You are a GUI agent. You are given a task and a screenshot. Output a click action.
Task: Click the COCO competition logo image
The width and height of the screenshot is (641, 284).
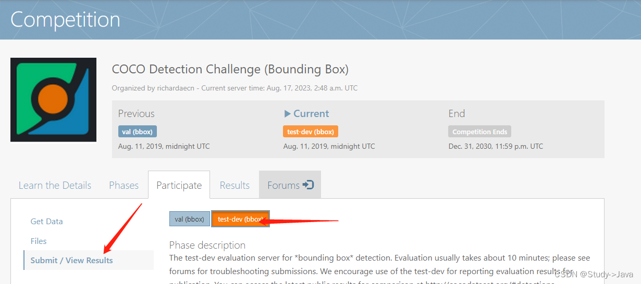(54, 100)
